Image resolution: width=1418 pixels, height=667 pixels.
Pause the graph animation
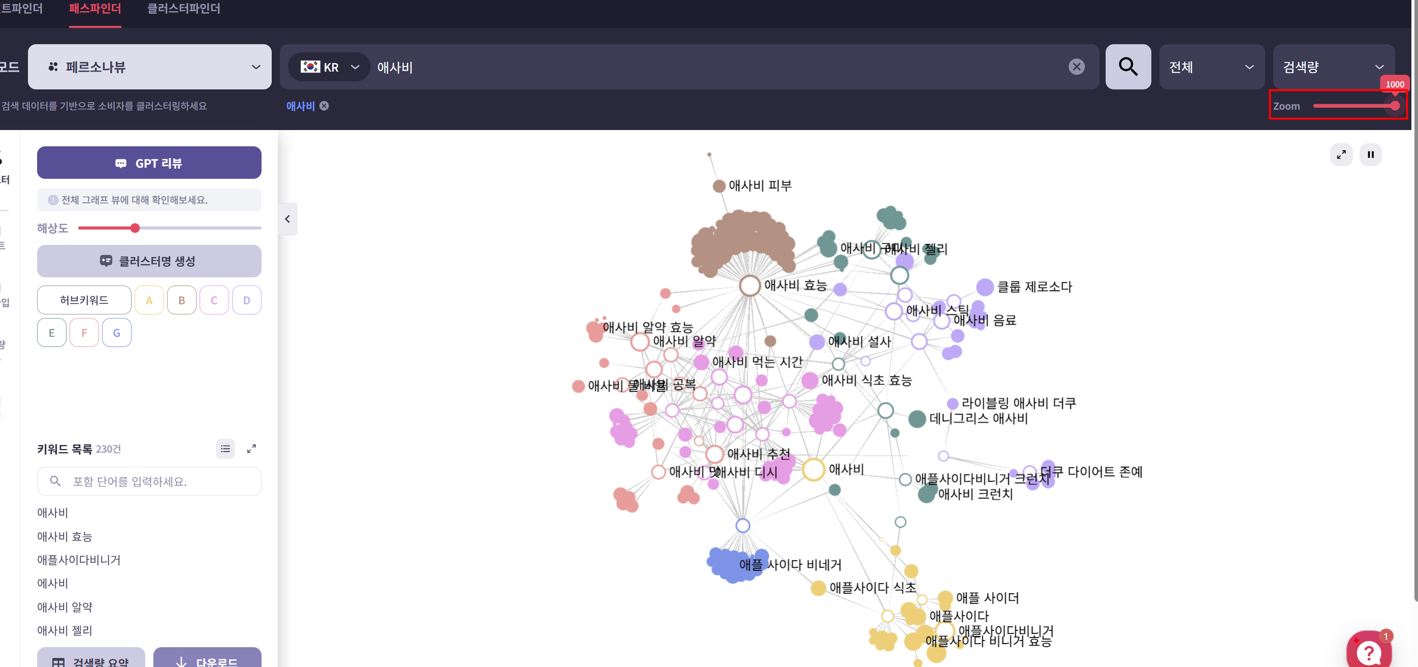click(x=1370, y=154)
